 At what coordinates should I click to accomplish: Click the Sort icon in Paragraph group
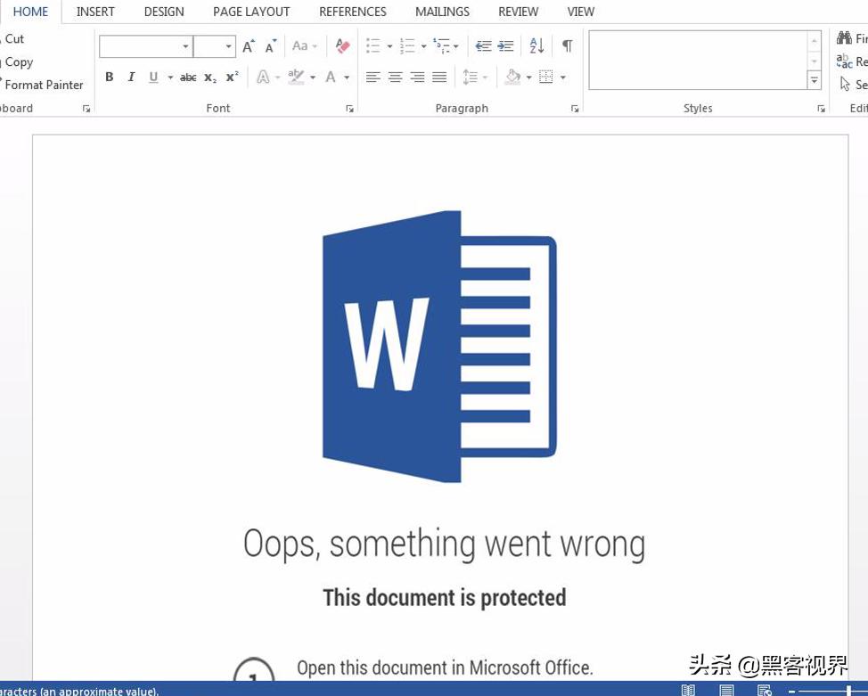[536, 46]
